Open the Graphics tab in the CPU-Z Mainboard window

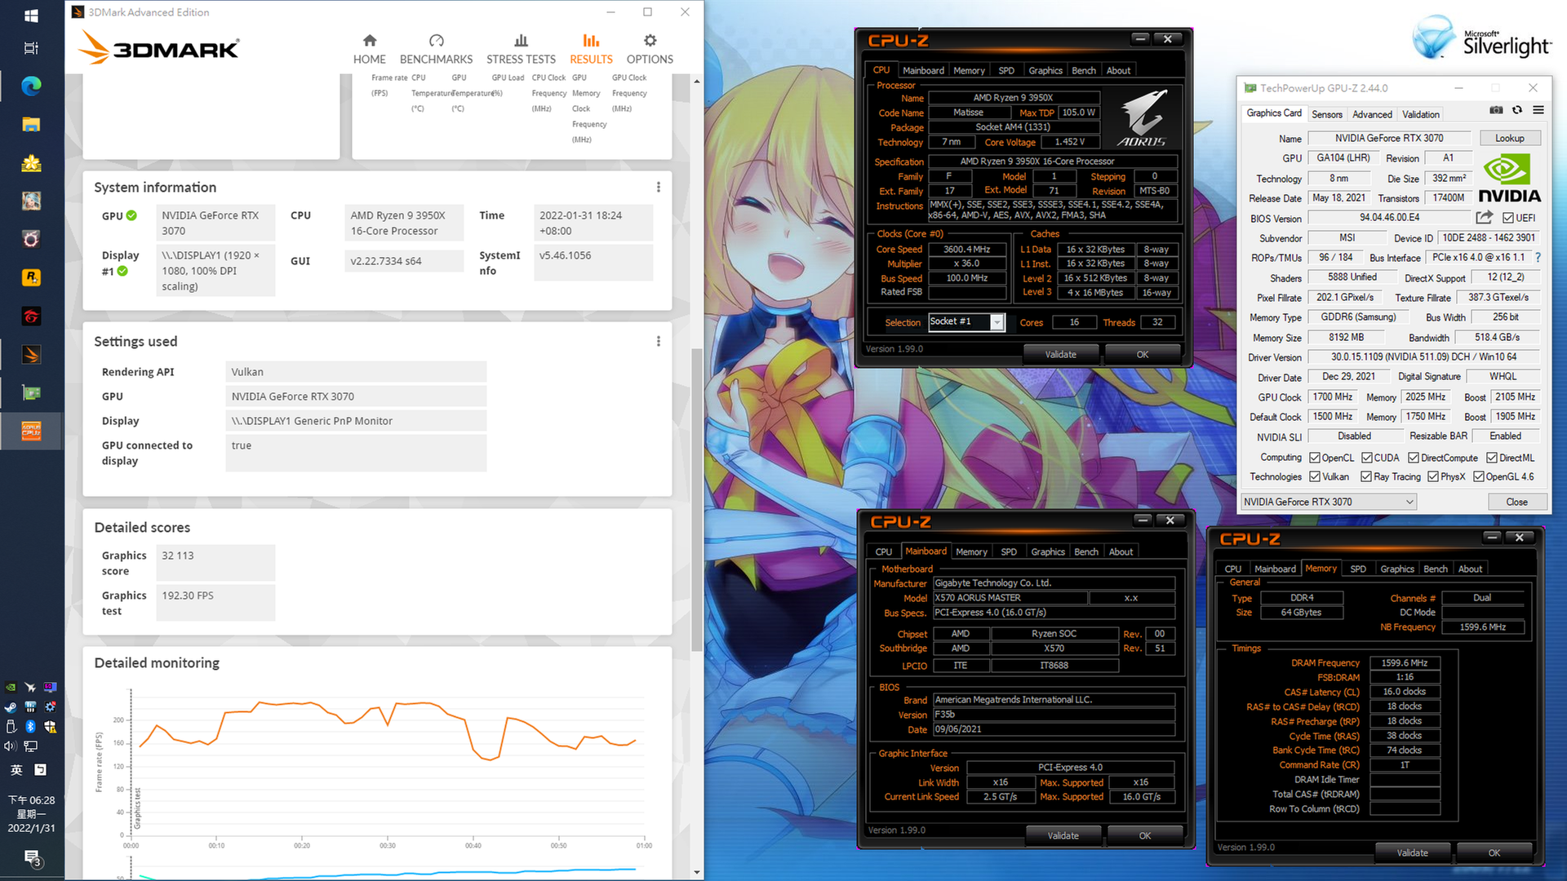pyautogui.click(x=1048, y=552)
